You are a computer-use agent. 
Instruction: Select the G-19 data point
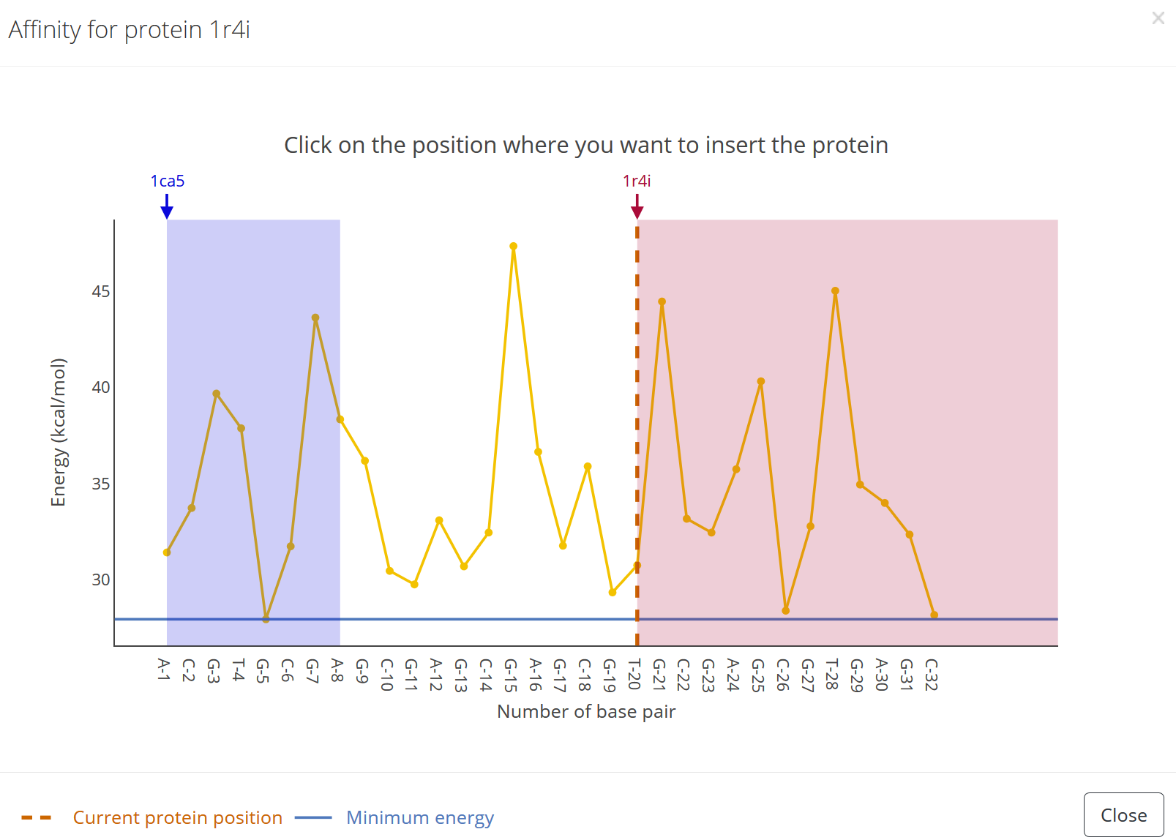[x=613, y=592]
